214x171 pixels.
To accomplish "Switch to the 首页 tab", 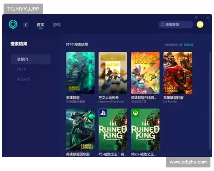I will coord(41,25).
